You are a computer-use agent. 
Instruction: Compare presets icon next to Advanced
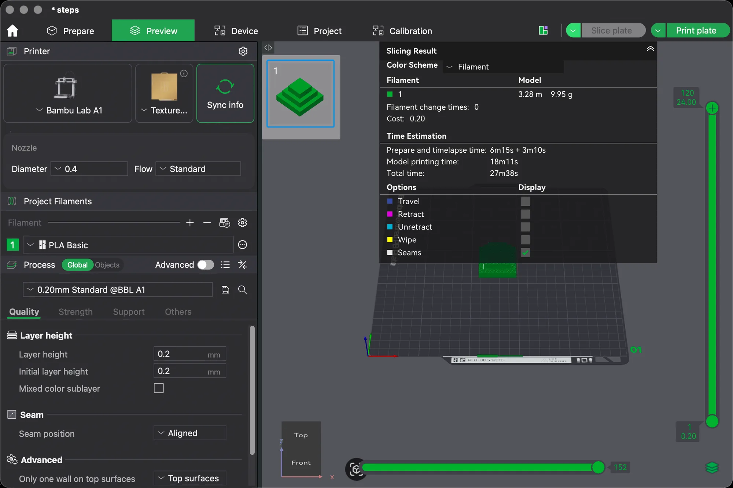(x=243, y=265)
